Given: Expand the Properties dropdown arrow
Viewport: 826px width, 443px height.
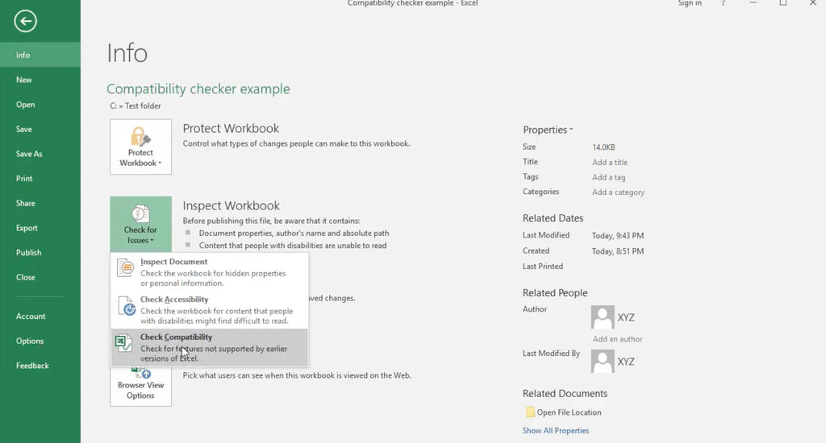Looking at the screenshot, I should [x=571, y=130].
